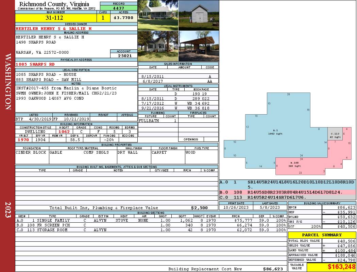
Task: Open the side view house photo
Action: [158, 46]
